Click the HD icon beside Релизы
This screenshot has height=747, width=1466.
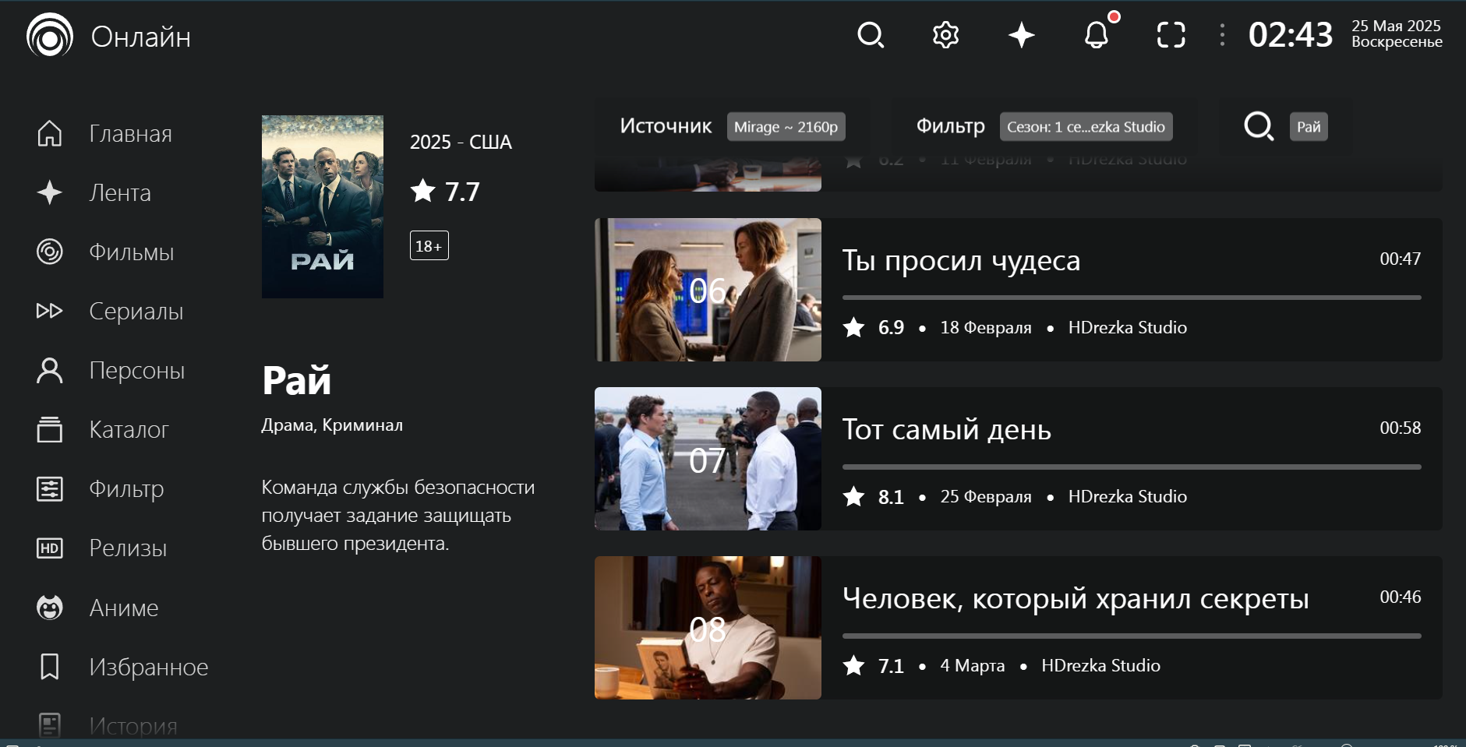coord(50,548)
